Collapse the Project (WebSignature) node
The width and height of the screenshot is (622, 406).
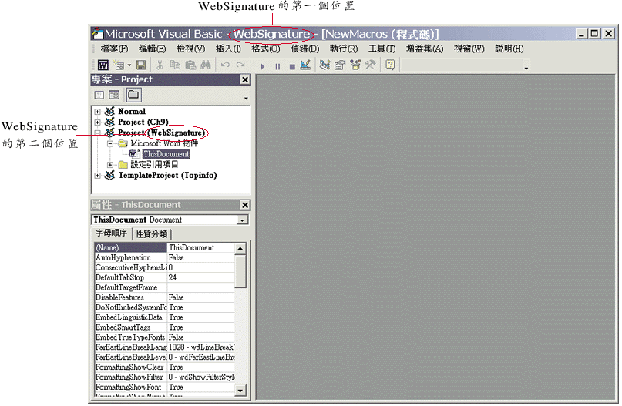coord(98,133)
